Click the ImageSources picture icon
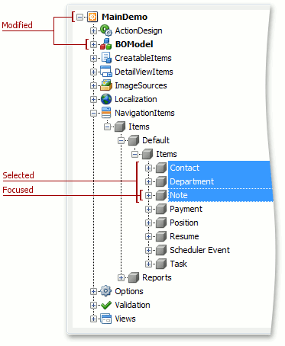The width and height of the screenshot is (285, 346). (106, 85)
